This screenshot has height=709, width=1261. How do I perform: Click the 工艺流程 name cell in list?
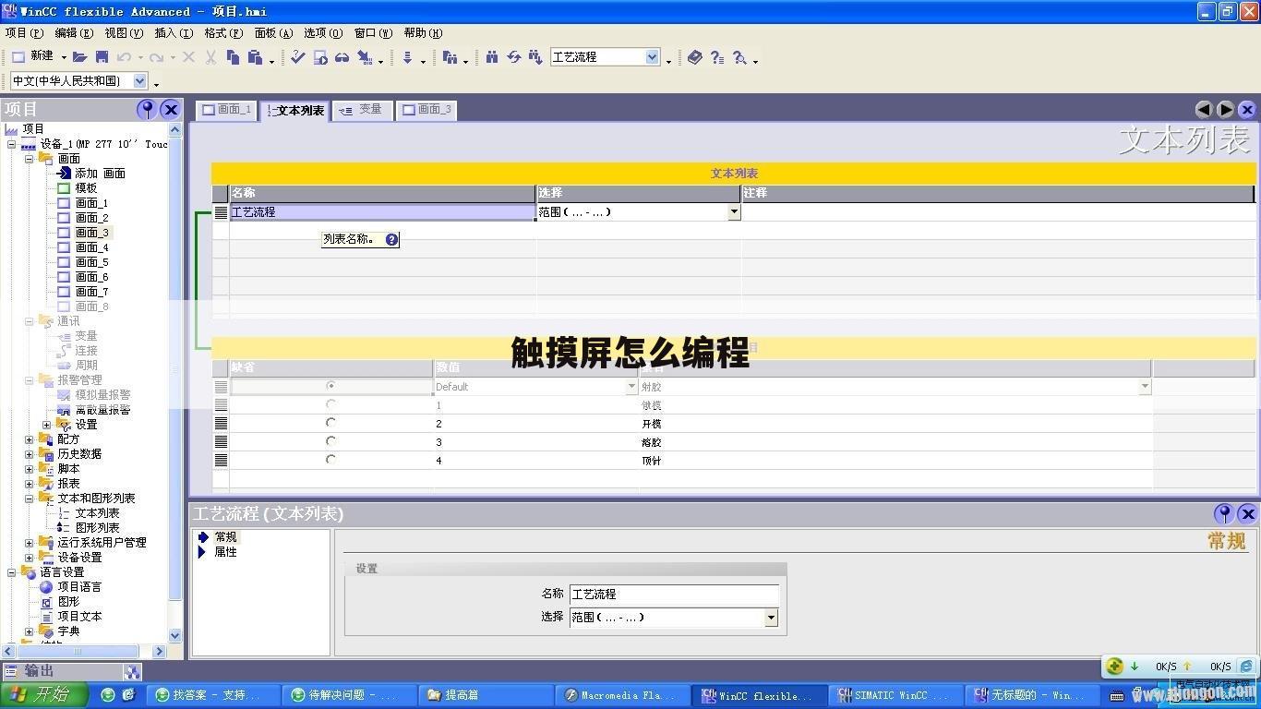pos(382,212)
